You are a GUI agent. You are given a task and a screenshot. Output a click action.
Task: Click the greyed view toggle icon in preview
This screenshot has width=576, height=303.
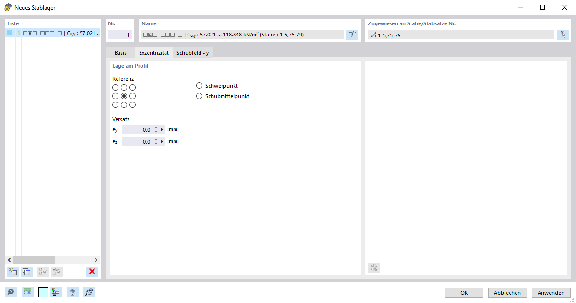(x=374, y=268)
